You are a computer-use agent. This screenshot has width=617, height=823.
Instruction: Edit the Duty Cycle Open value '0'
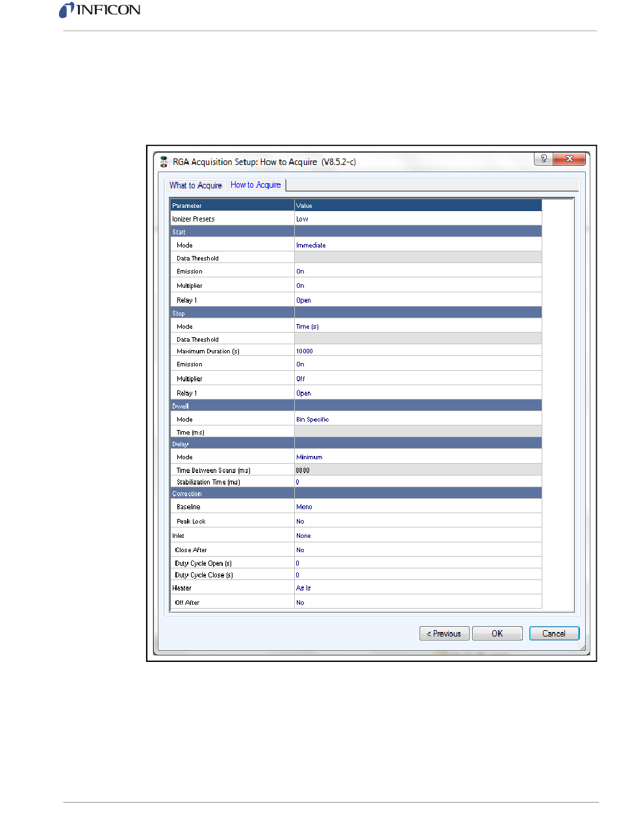click(418, 563)
